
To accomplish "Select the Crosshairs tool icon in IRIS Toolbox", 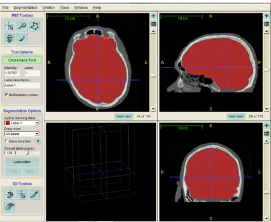I will click(x=9, y=26).
